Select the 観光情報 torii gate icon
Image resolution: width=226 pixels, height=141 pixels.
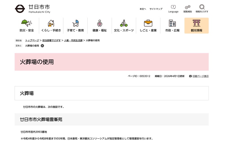coord(197,23)
